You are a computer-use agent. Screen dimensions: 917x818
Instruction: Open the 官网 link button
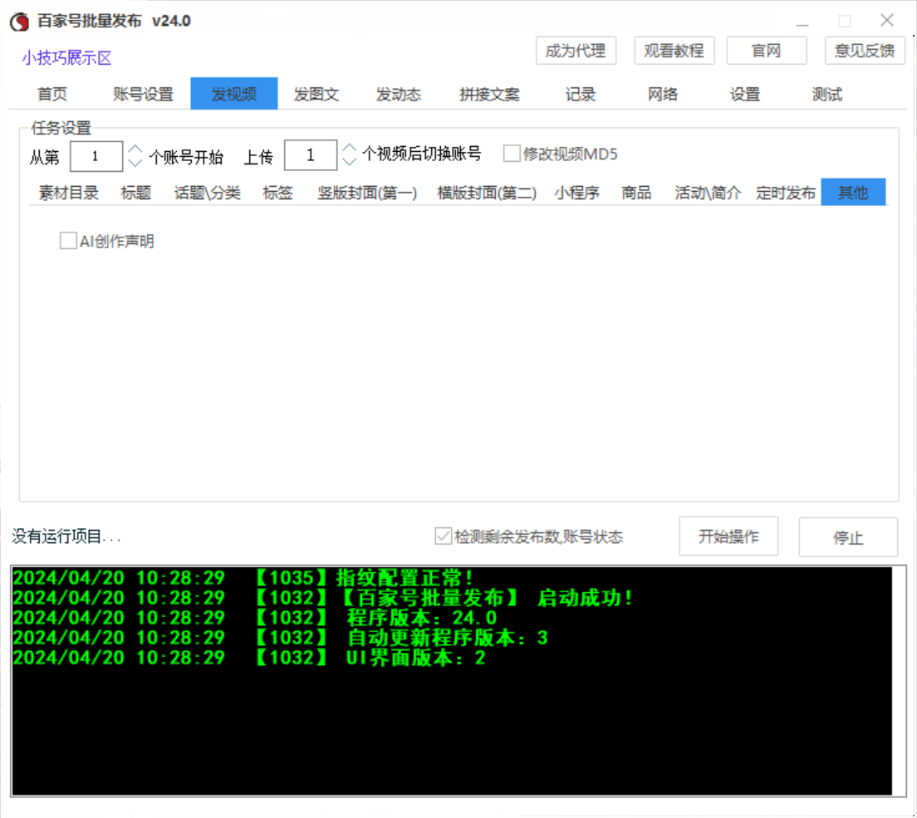tap(766, 51)
